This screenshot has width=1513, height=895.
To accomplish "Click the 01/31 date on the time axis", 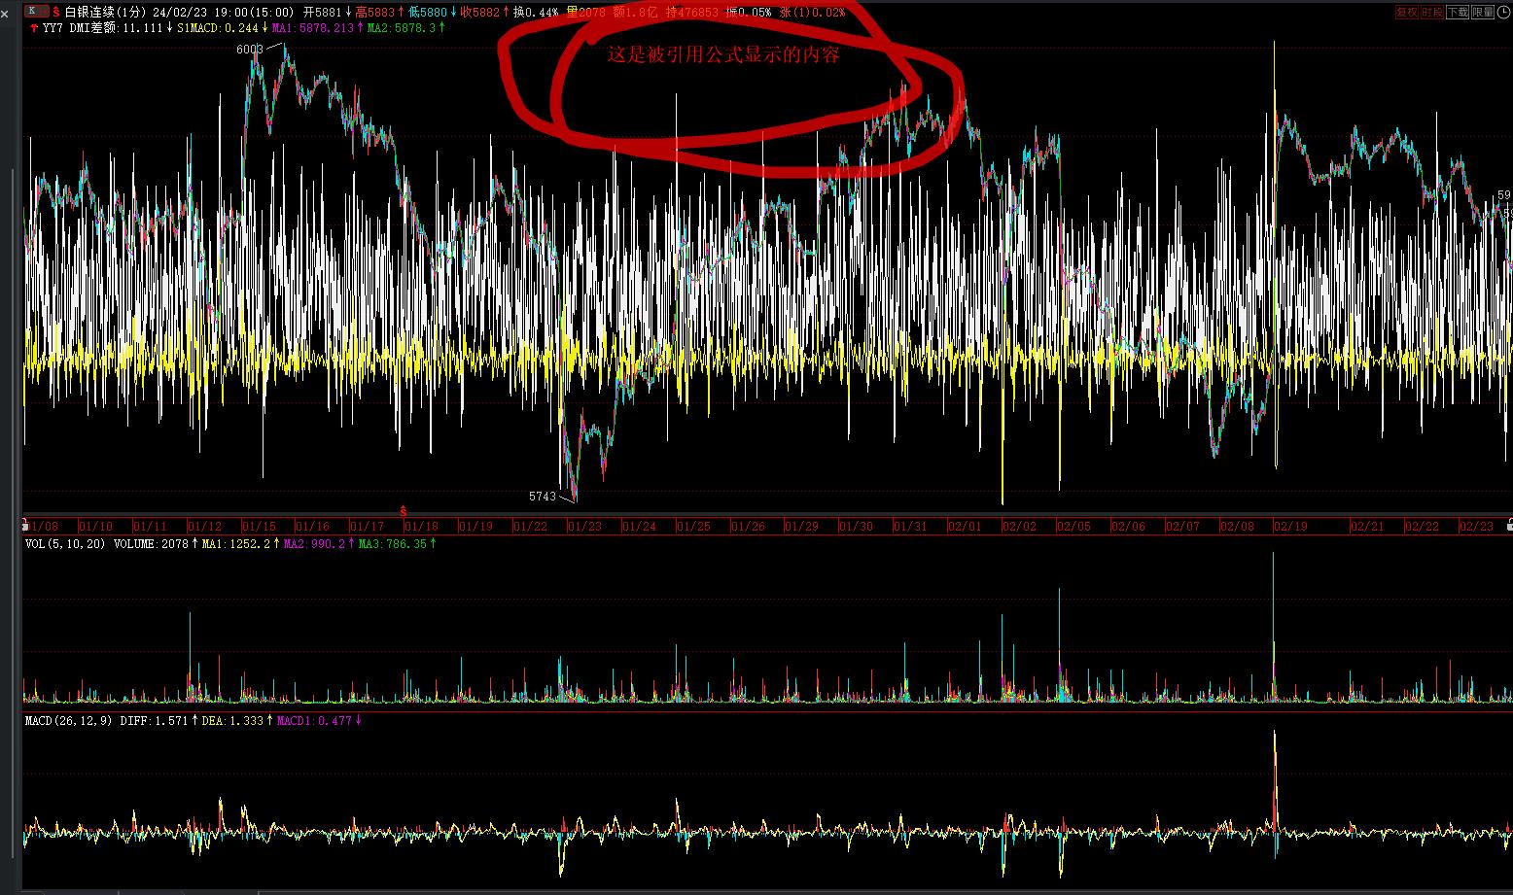I will pos(911,527).
